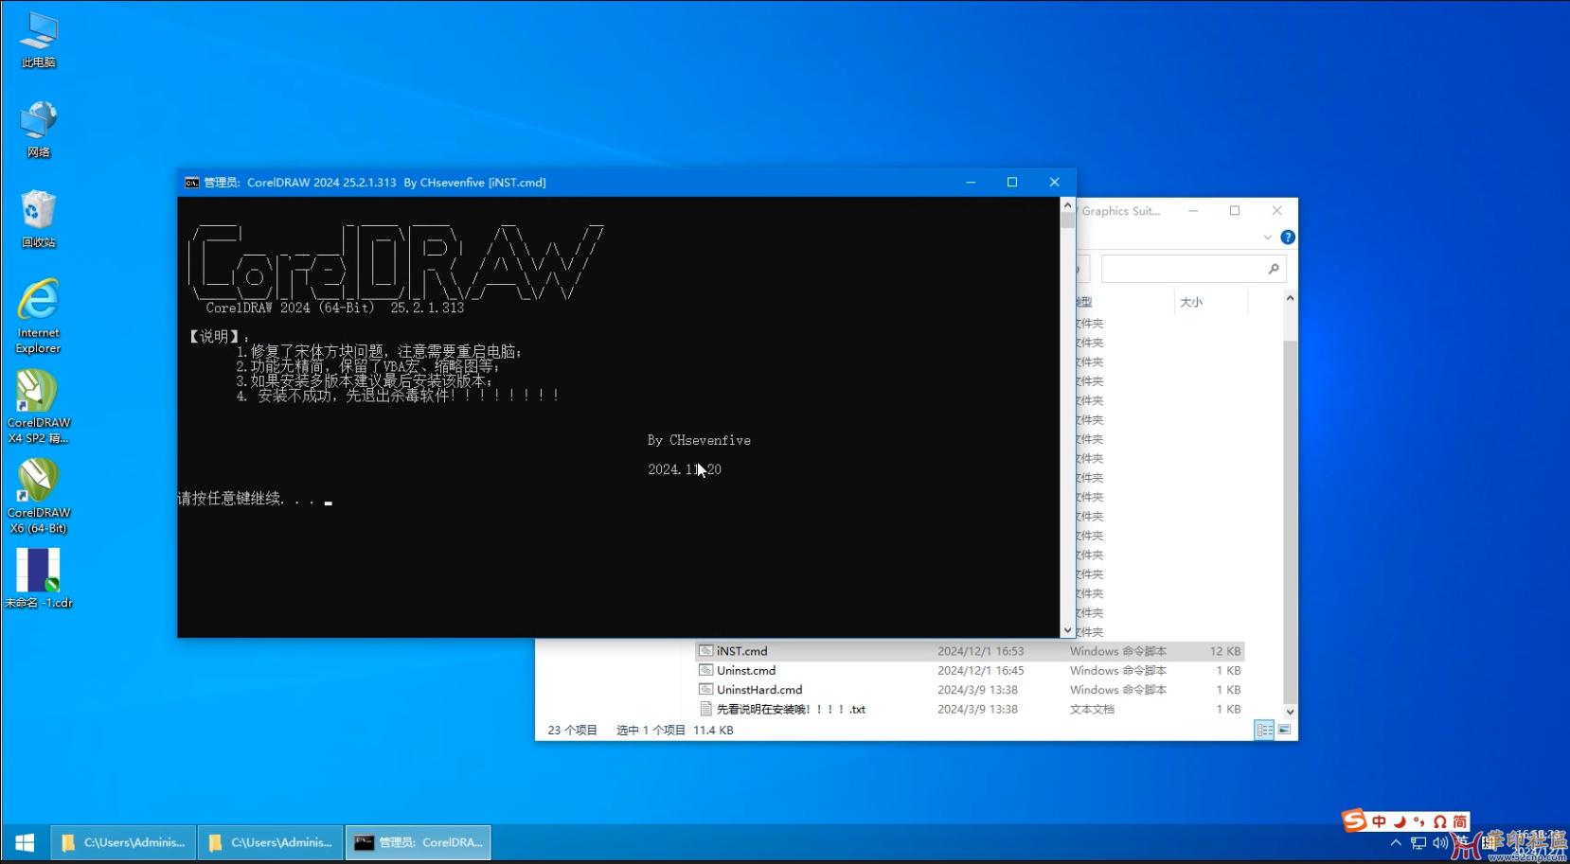
Task: Click the Explorer file list scroll-down arrow
Action: pyautogui.click(x=1290, y=712)
